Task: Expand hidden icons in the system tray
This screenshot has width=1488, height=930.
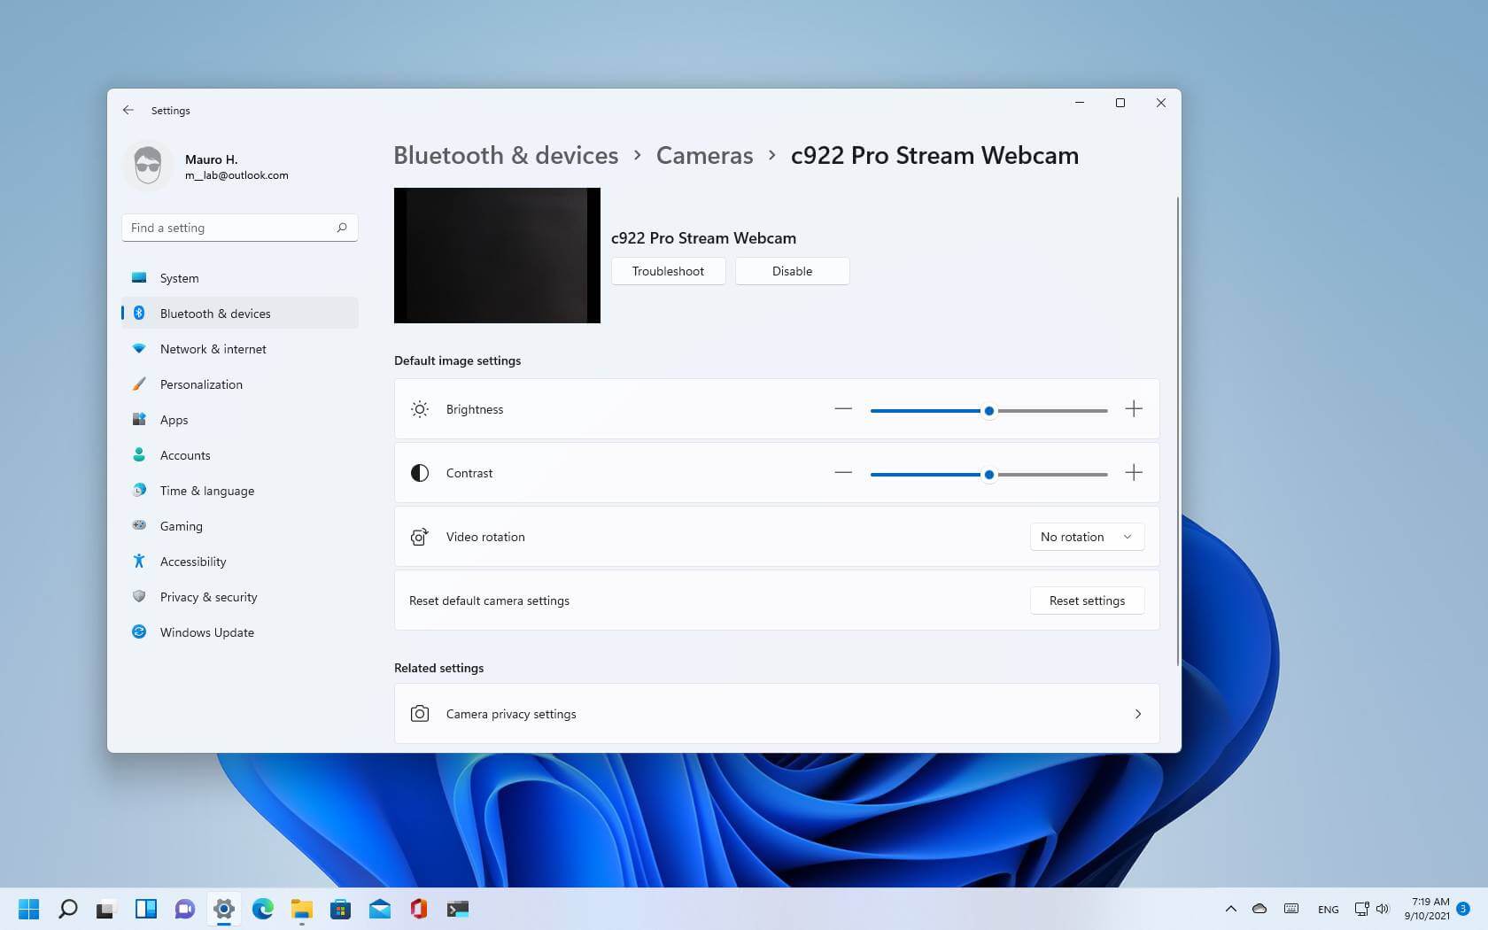Action: (1230, 908)
